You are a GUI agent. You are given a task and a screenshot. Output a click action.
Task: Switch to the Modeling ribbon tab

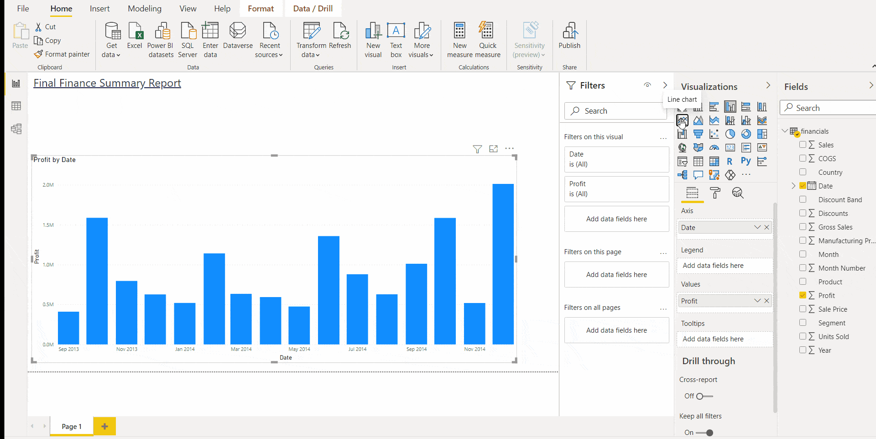(144, 8)
